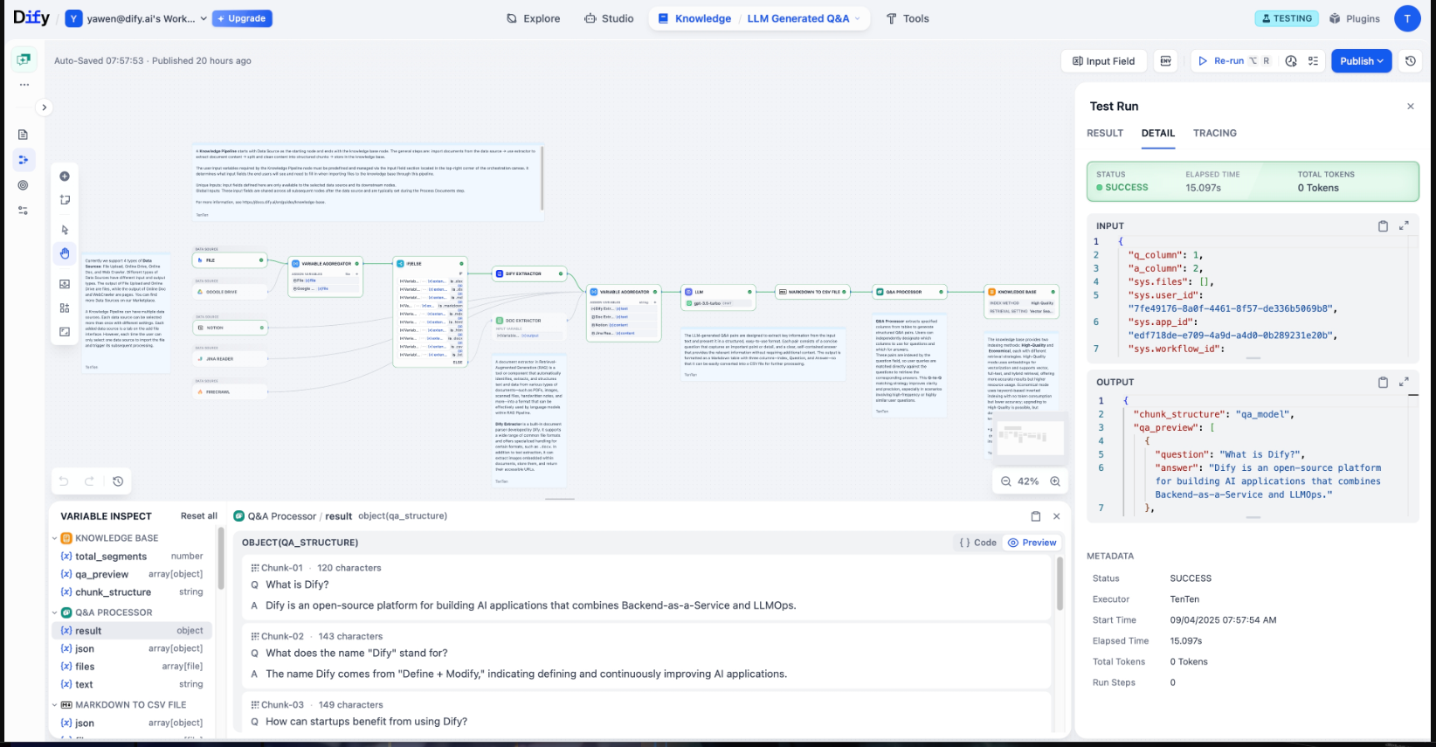Open Plugins in the top bar
1436x747 pixels.
1355,18
